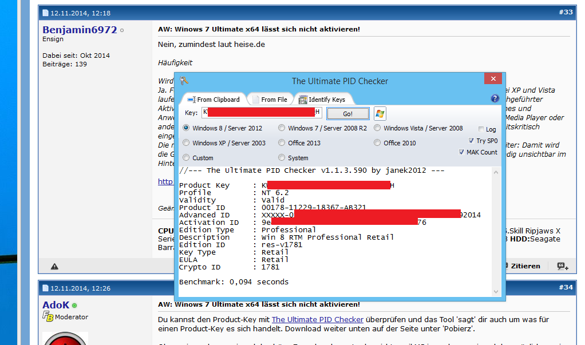Click Zitieren to quote post #33

[525, 266]
